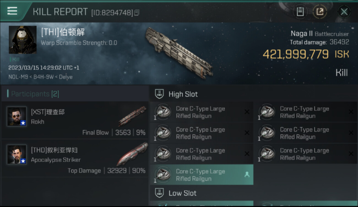The width and height of the screenshot is (358, 207).
Task: Copy the kill report ID
Action: tap(137, 12)
